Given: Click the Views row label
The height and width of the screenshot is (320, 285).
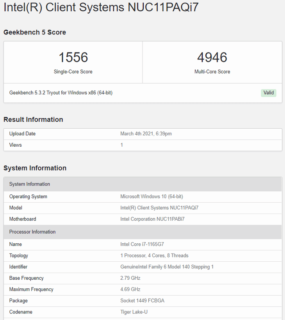Looking at the screenshot, I should tap(16, 145).
